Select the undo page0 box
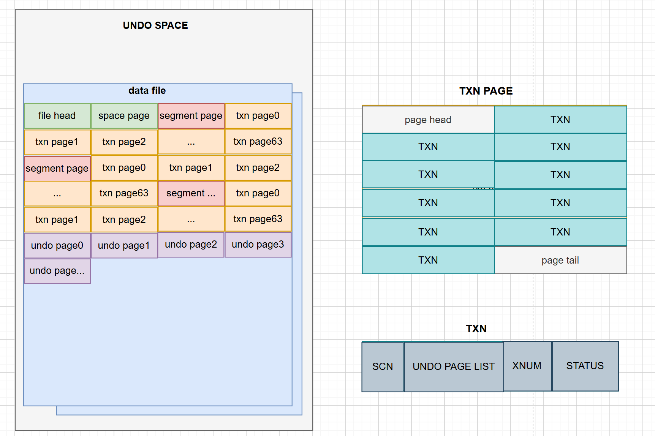This screenshot has height=436, width=655. pyautogui.click(x=57, y=246)
